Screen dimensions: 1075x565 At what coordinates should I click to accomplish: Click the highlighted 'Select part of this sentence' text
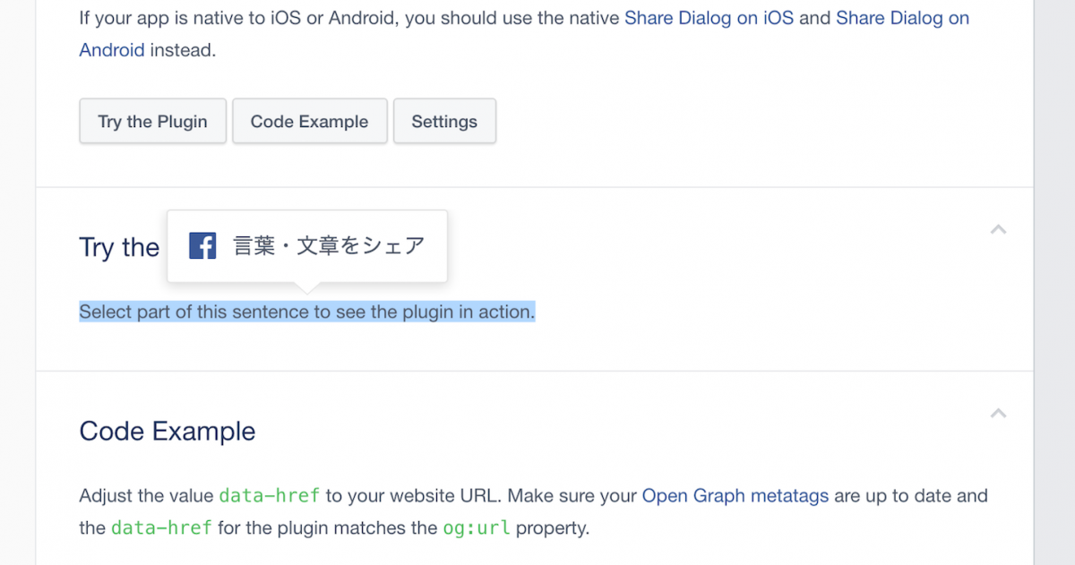click(306, 312)
